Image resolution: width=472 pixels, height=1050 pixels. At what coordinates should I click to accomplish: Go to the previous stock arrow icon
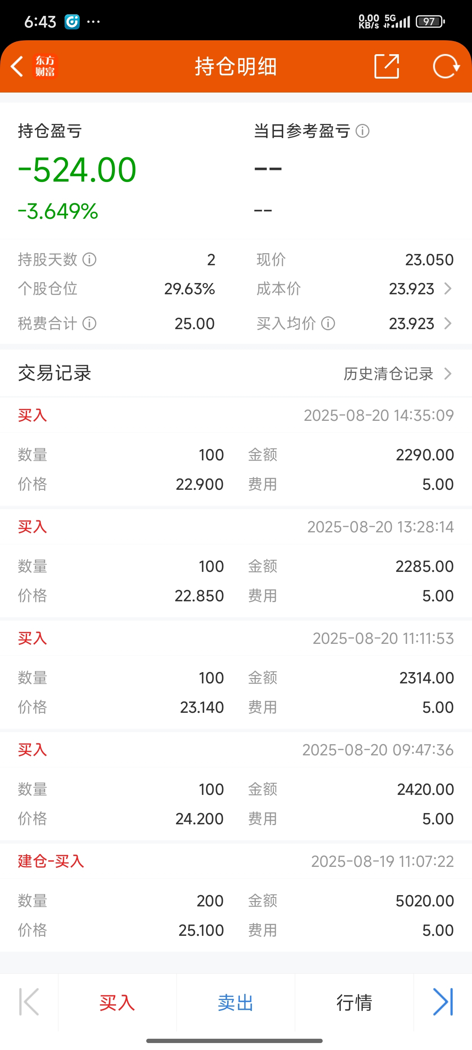[29, 1002]
